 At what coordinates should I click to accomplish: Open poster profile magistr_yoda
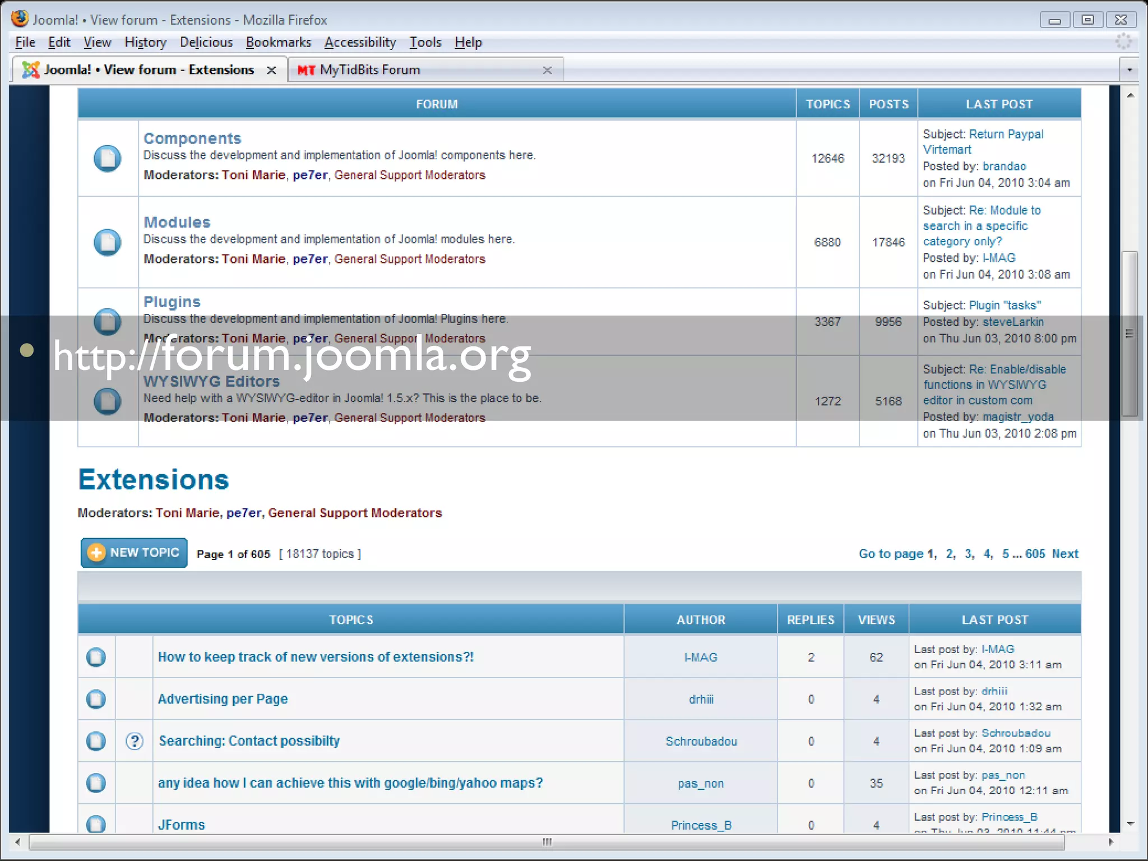(1018, 417)
